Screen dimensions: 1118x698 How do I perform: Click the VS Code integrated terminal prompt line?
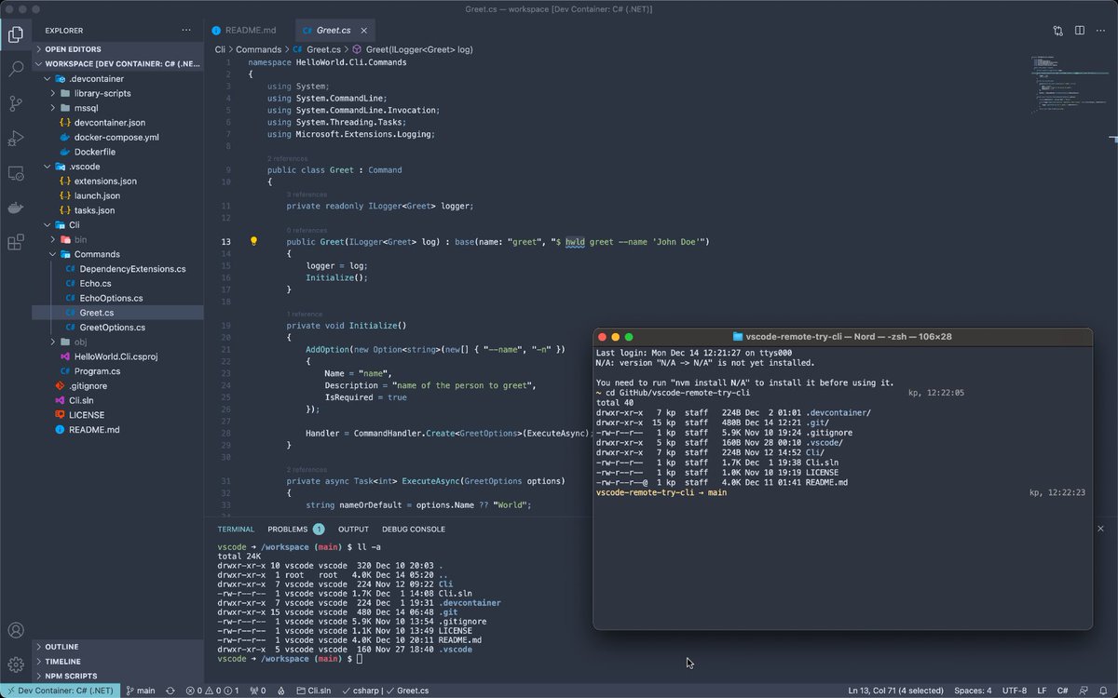(290, 658)
